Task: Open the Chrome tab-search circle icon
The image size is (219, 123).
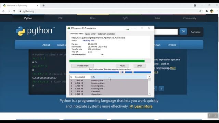Action: coord(195,5)
